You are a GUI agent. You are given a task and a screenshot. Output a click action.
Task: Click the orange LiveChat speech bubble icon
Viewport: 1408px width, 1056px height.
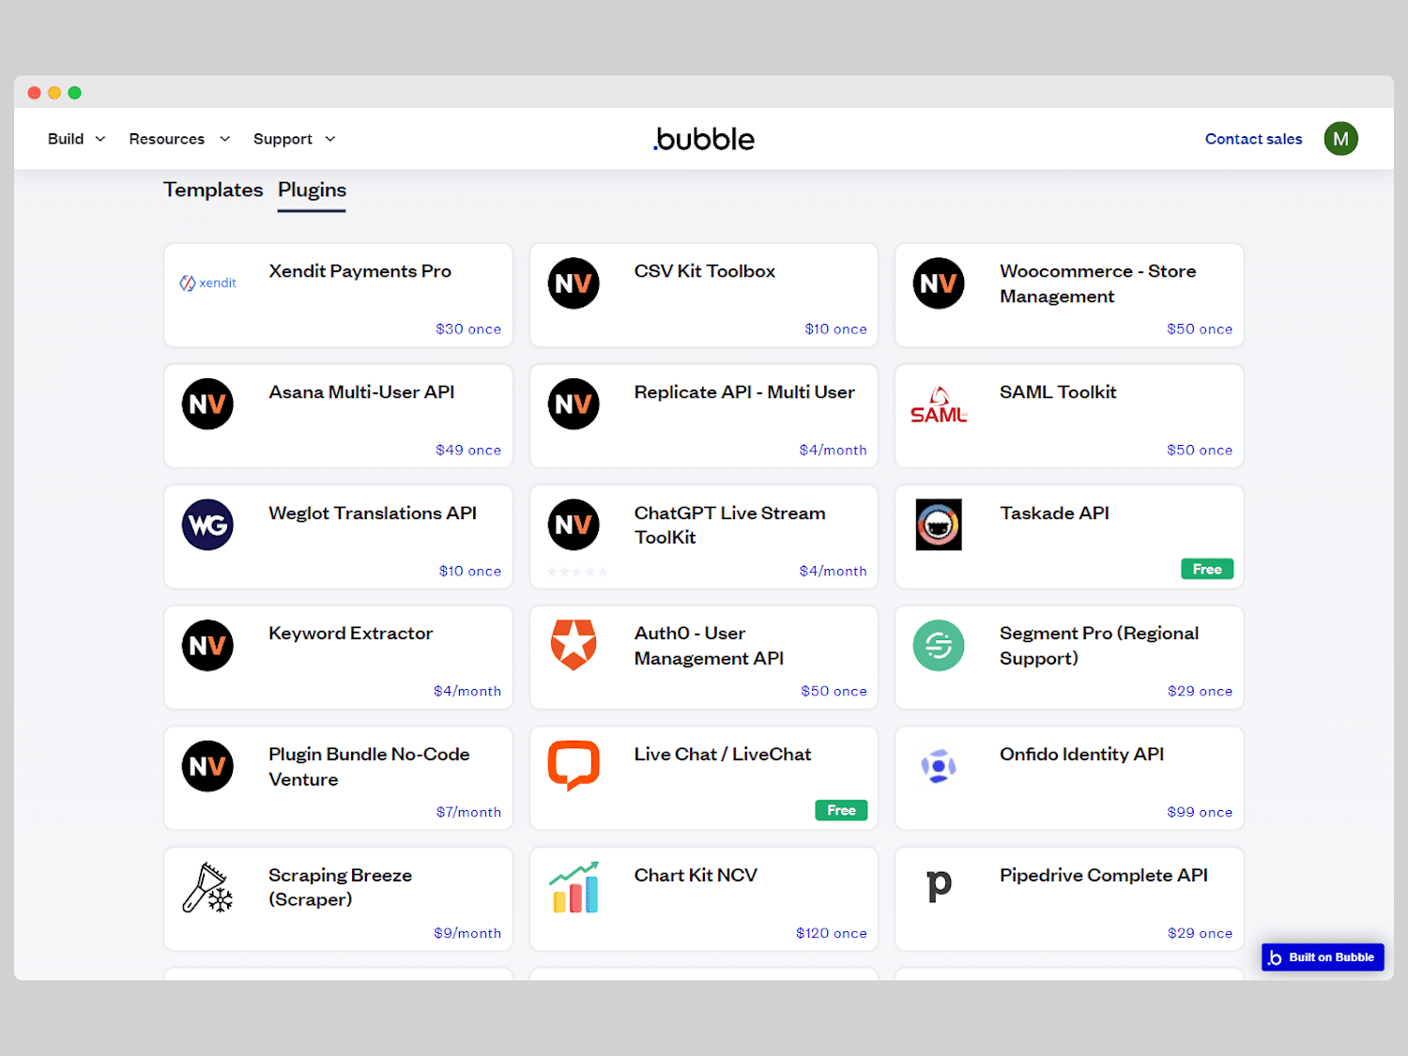click(x=574, y=766)
